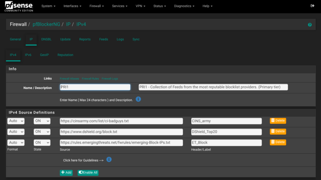Screen dimensions: 321x180
Task: Select the IPv4 sub-tab
Action: (x=13, y=55)
